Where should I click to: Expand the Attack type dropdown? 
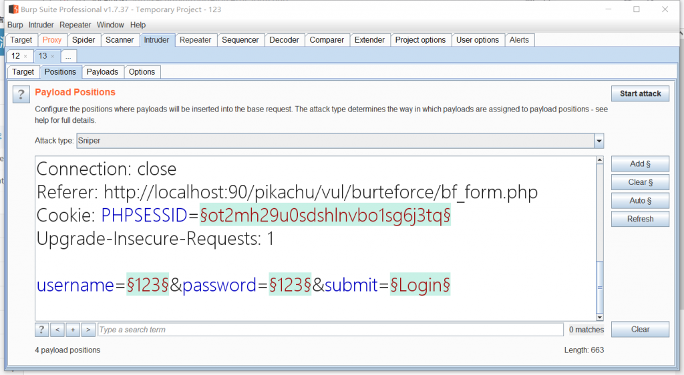click(x=599, y=141)
